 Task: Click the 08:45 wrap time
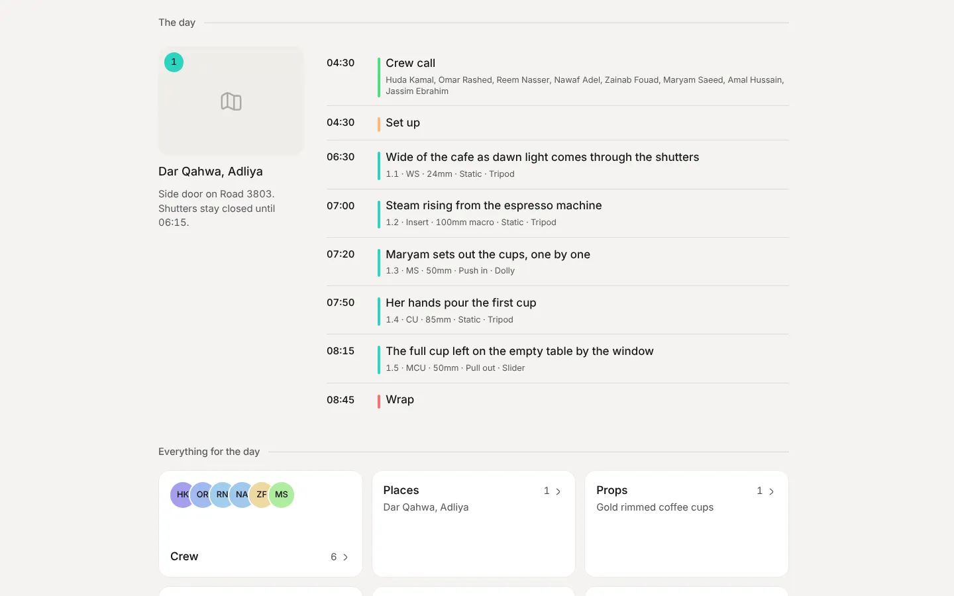[x=341, y=400]
